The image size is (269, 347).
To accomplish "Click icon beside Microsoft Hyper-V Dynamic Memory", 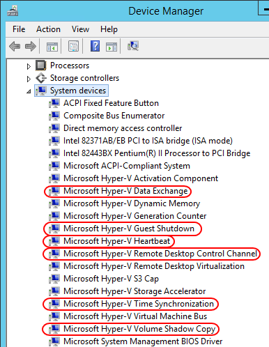I will [54, 203].
